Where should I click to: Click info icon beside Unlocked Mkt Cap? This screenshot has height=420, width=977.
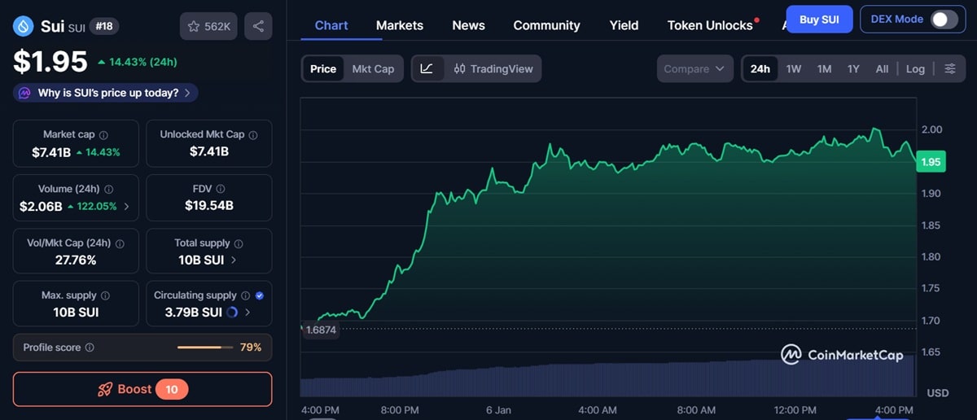[253, 135]
